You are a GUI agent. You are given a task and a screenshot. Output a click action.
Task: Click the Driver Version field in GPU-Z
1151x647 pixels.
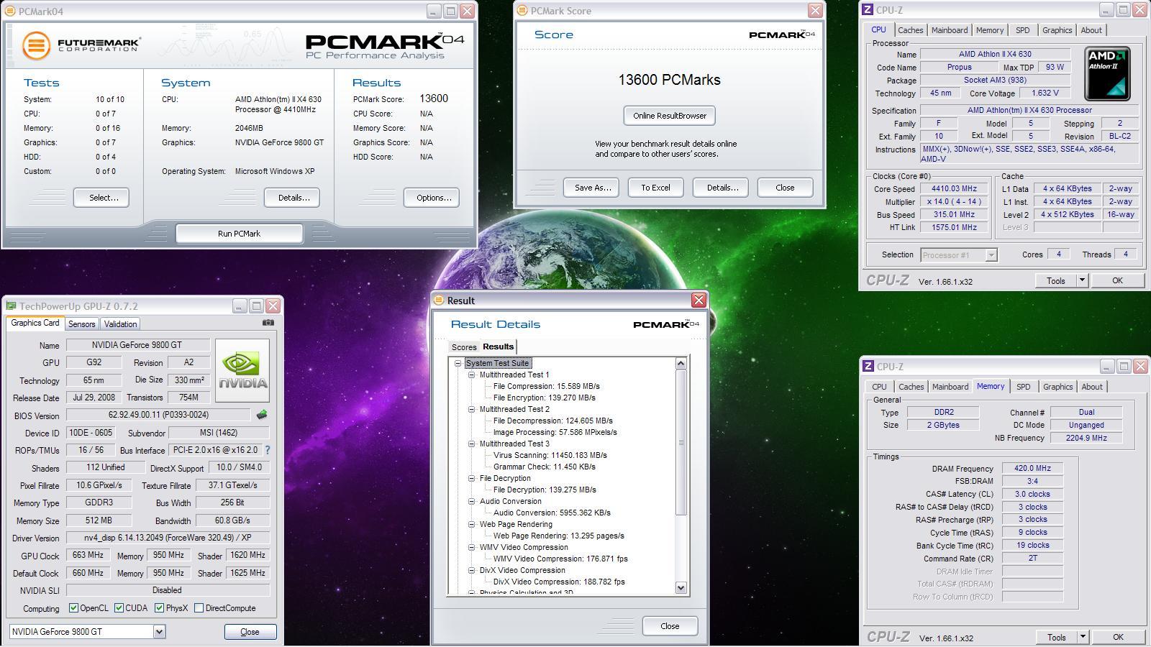168,538
